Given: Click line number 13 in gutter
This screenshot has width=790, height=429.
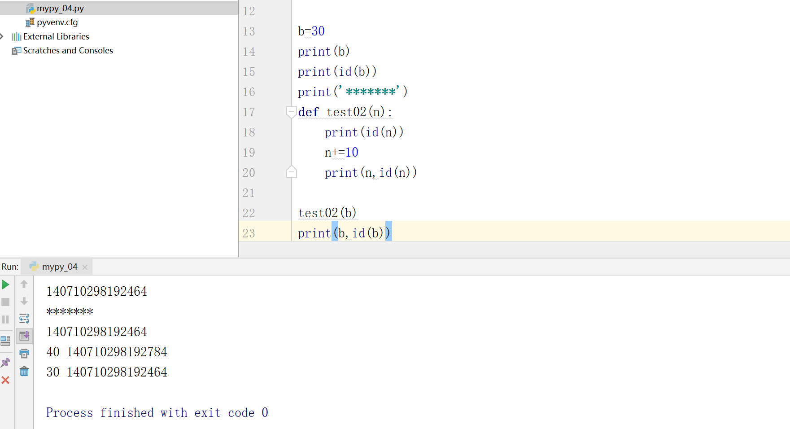Looking at the screenshot, I should pyautogui.click(x=249, y=31).
